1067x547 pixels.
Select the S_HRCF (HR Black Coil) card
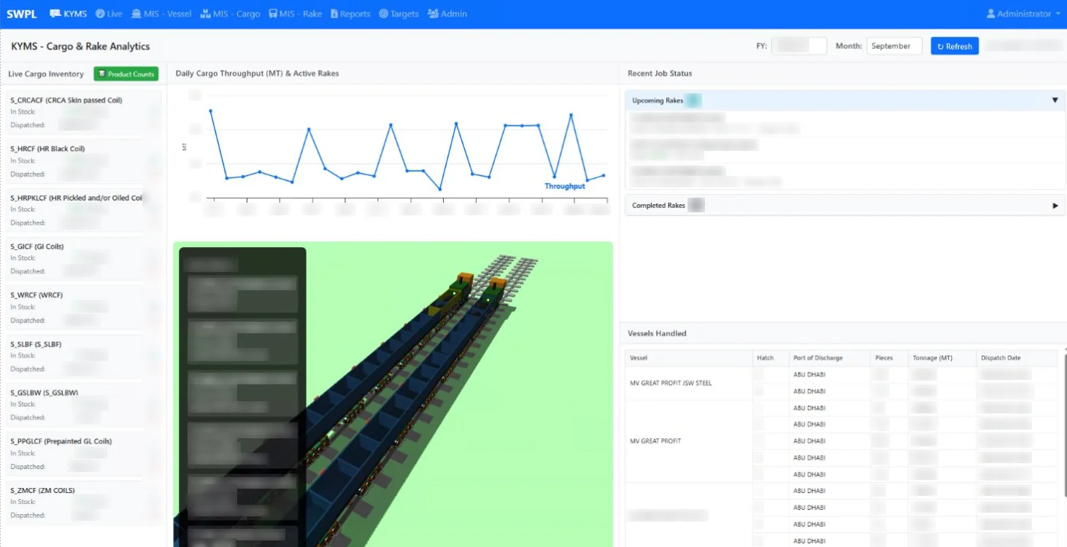pos(83,161)
